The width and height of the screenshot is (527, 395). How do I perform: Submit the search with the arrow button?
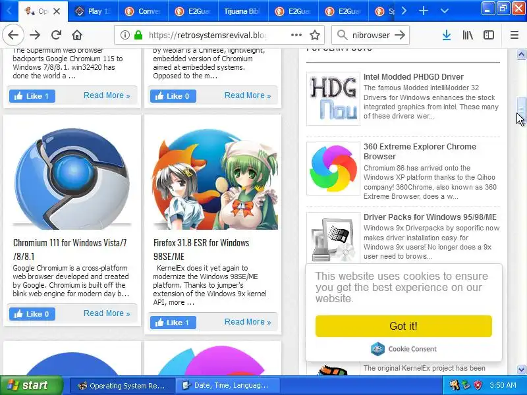[x=400, y=35]
